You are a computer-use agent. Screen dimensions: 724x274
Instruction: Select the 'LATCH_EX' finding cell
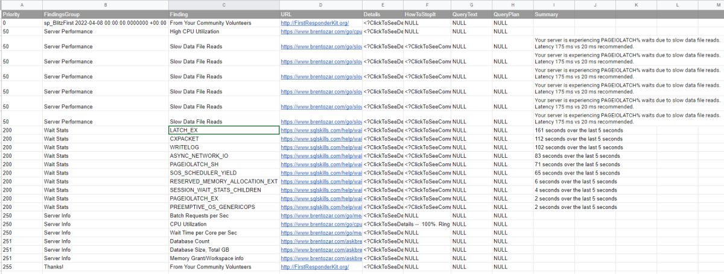click(224, 130)
